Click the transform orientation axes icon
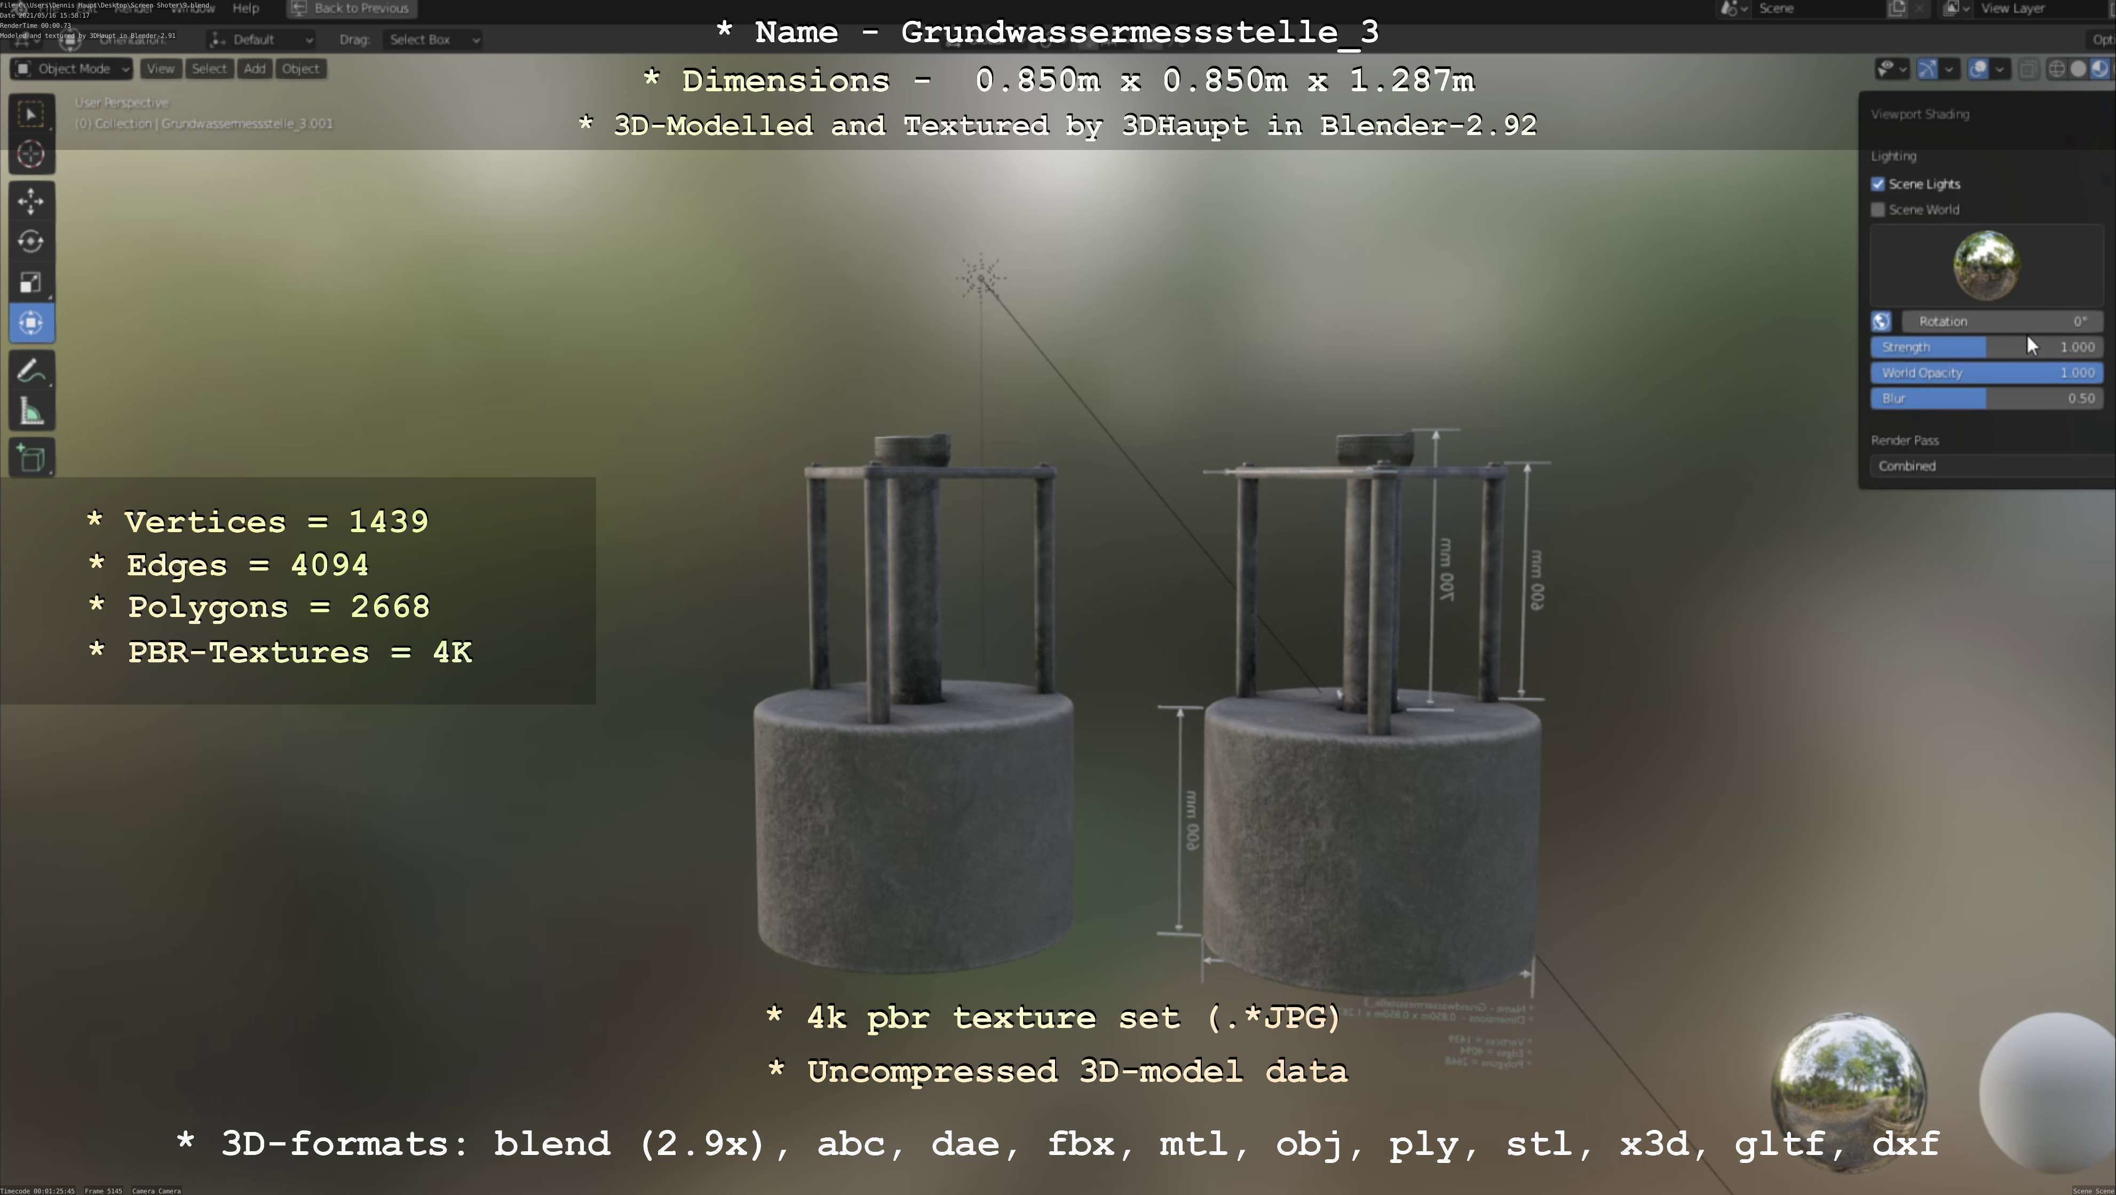Image resolution: width=2116 pixels, height=1195 pixels. [x=218, y=39]
